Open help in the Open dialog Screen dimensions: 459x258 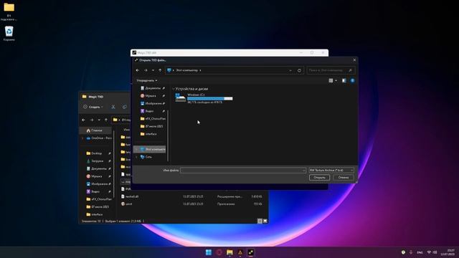(x=352, y=80)
